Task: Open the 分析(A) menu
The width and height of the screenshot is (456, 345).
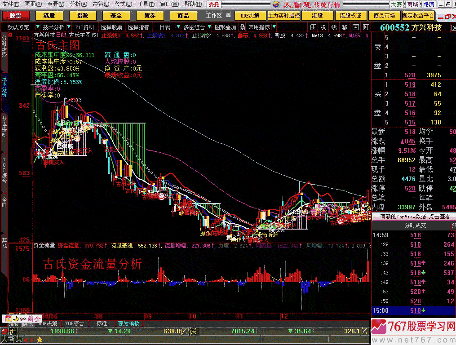Action: (79, 4)
